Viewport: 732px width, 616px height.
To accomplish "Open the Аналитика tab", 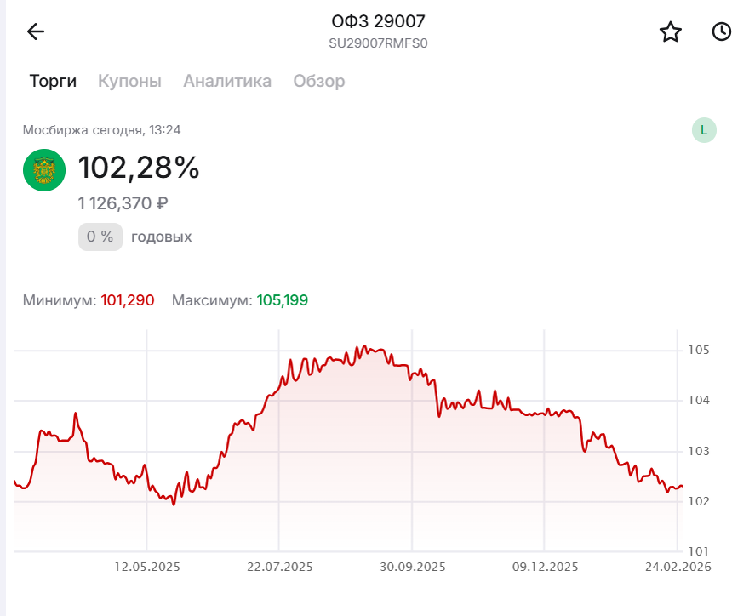I will pyautogui.click(x=227, y=82).
